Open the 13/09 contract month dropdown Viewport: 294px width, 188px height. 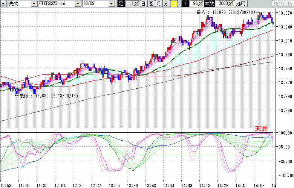click(111, 4)
